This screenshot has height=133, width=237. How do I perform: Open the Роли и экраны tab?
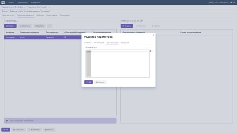coord(52,15)
